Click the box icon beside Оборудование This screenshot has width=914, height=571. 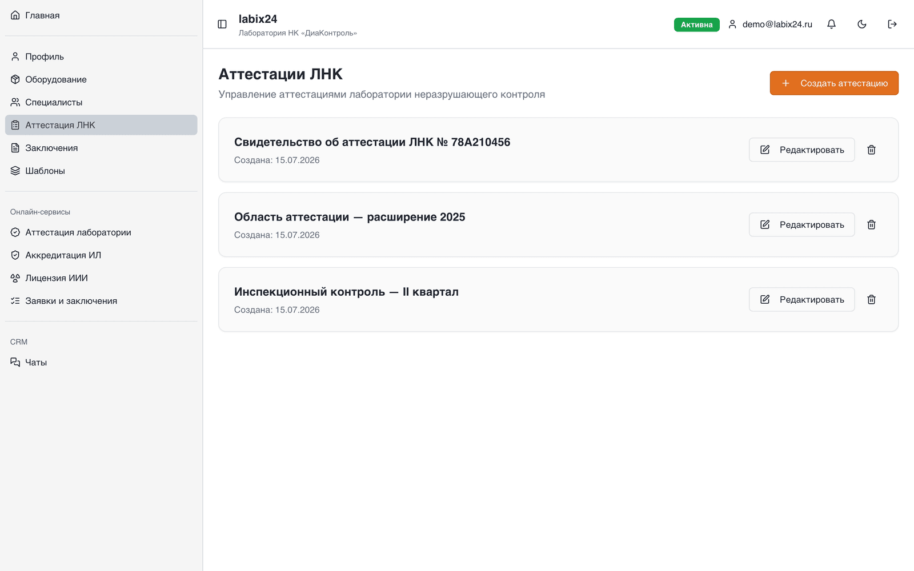pos(15,79)
